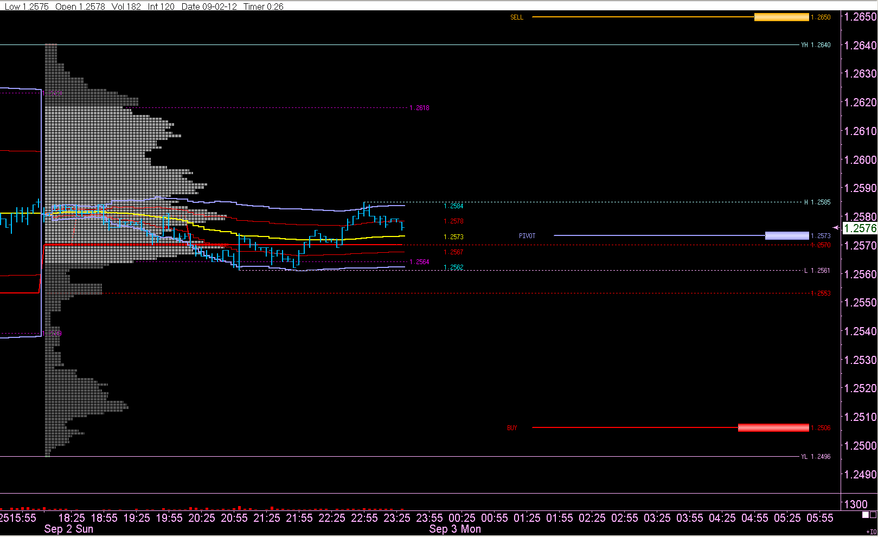Click the 00:25 time axis label
Screen dimensions: 878x537
pos(462,518)
